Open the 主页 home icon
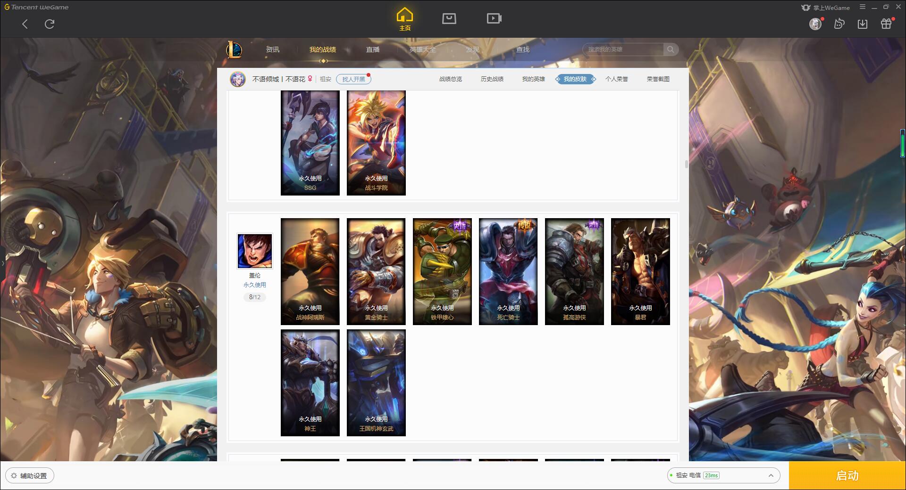Screen dimensions: 906x490 pyautogui.click(x=405, y=20)
